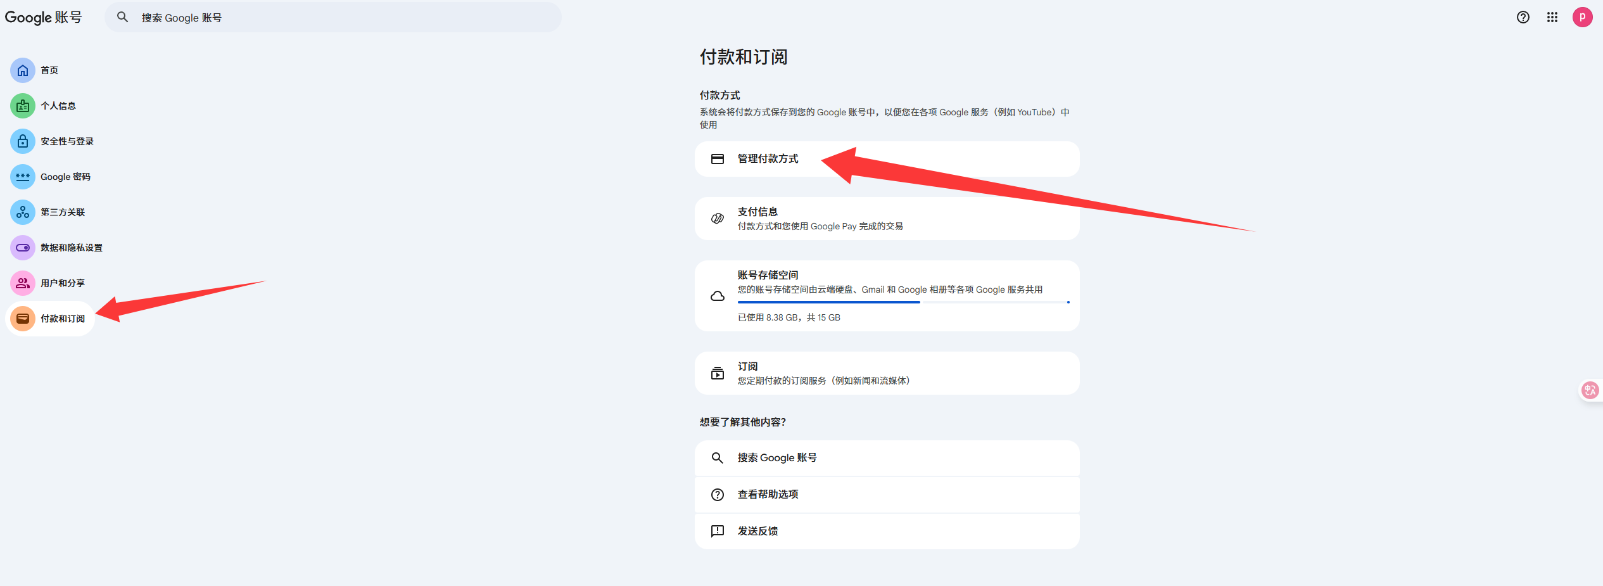Click the Google 账号 logo
This screenshot has height=586, width=1603.
coord(43,17)
